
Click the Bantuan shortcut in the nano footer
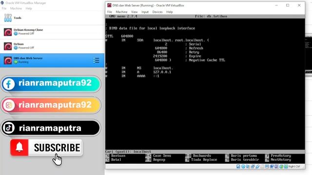[116, 156]
